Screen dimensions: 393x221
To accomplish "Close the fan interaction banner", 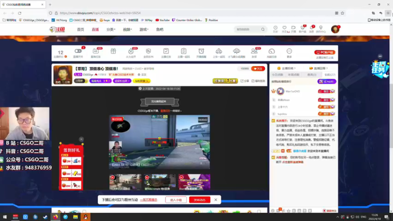I will pyautogui.click(x=216, y=200).
